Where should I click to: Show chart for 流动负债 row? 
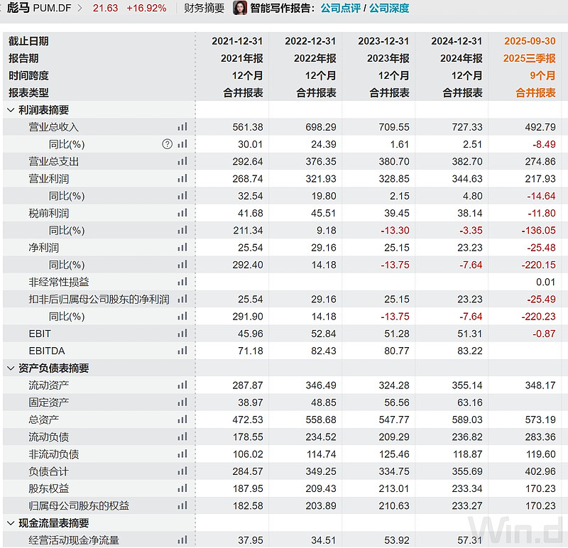click(x=182, y=437)
